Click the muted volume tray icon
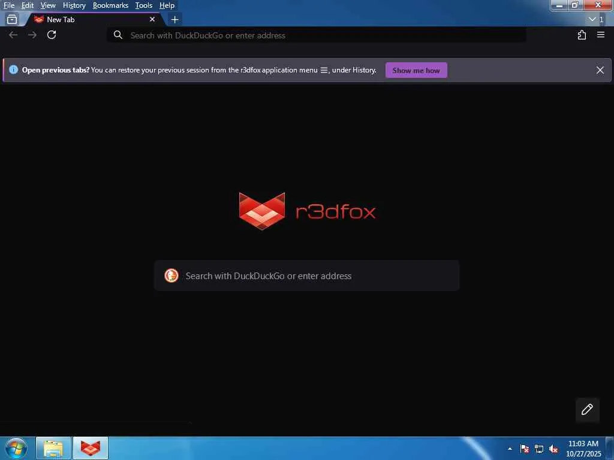The width and height of the screenshot is (614, 460). (553, 449)
